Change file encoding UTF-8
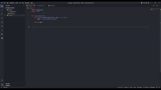This screenshot has height=90, width=161. [131, 87]
